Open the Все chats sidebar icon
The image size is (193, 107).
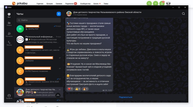click(9, 15)
